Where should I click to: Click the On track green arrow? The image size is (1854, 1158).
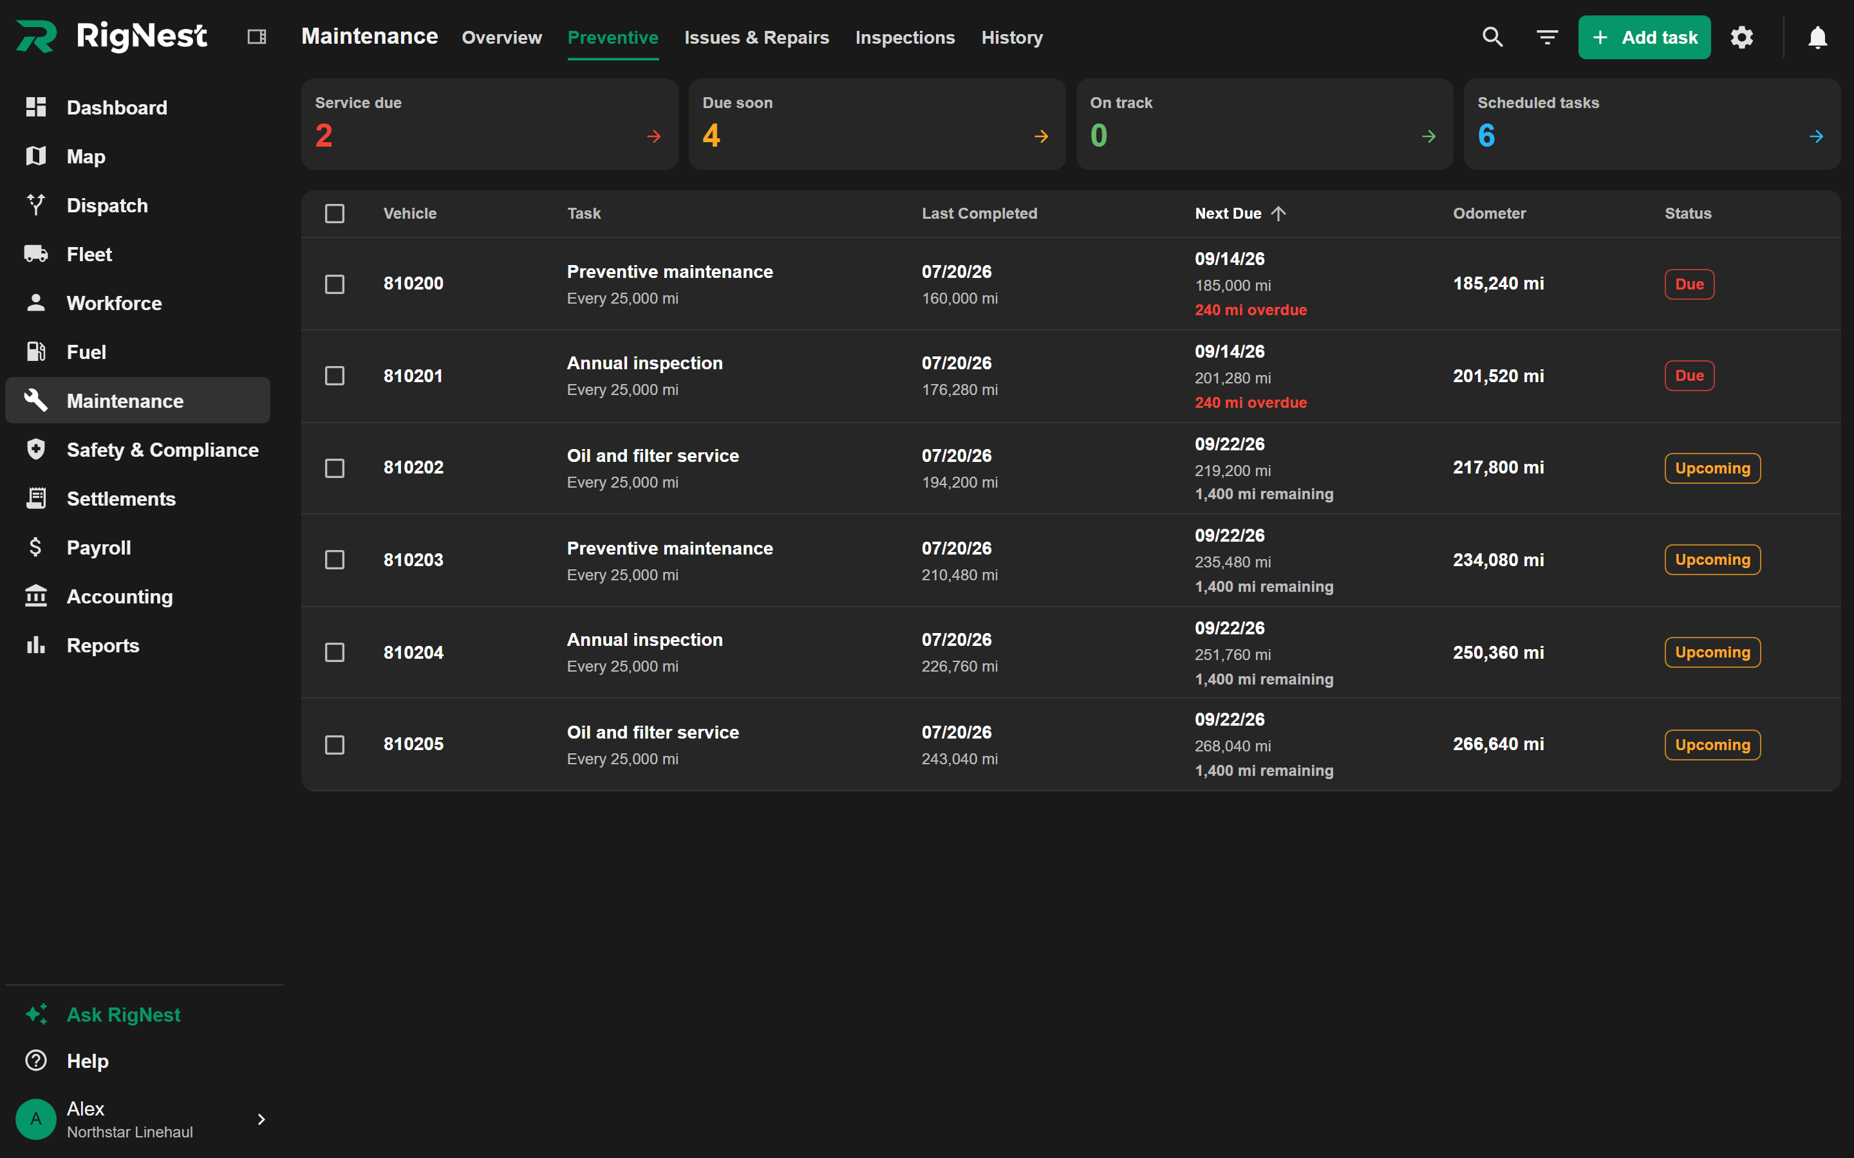pyautogui.click(x=1429, y=136)
